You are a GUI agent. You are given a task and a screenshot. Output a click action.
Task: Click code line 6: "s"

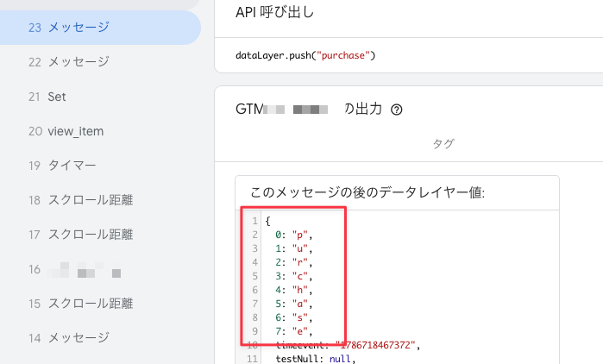point(294,317)
